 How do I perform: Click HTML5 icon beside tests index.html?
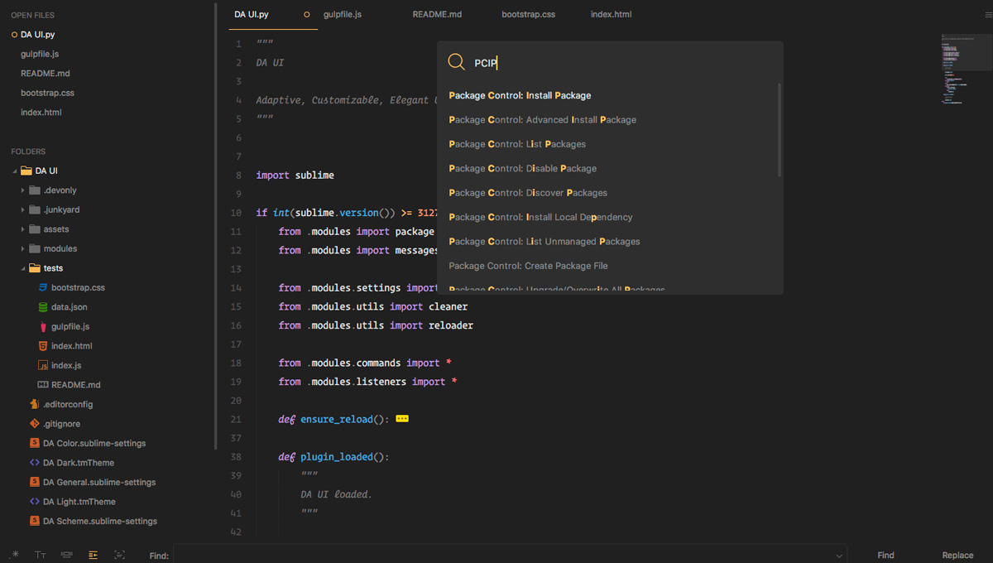(44, 346)
